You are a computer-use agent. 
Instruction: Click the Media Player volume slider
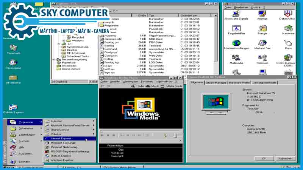[x=175, y=135]
